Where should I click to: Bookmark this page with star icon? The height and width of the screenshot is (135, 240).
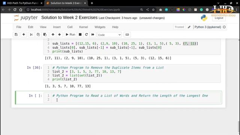[x=153, y=10]
